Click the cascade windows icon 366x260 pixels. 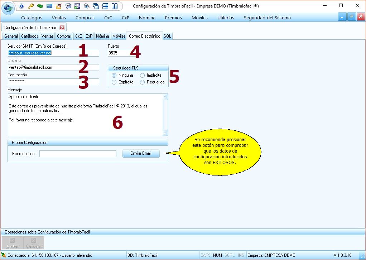click(x=96, y=6)
